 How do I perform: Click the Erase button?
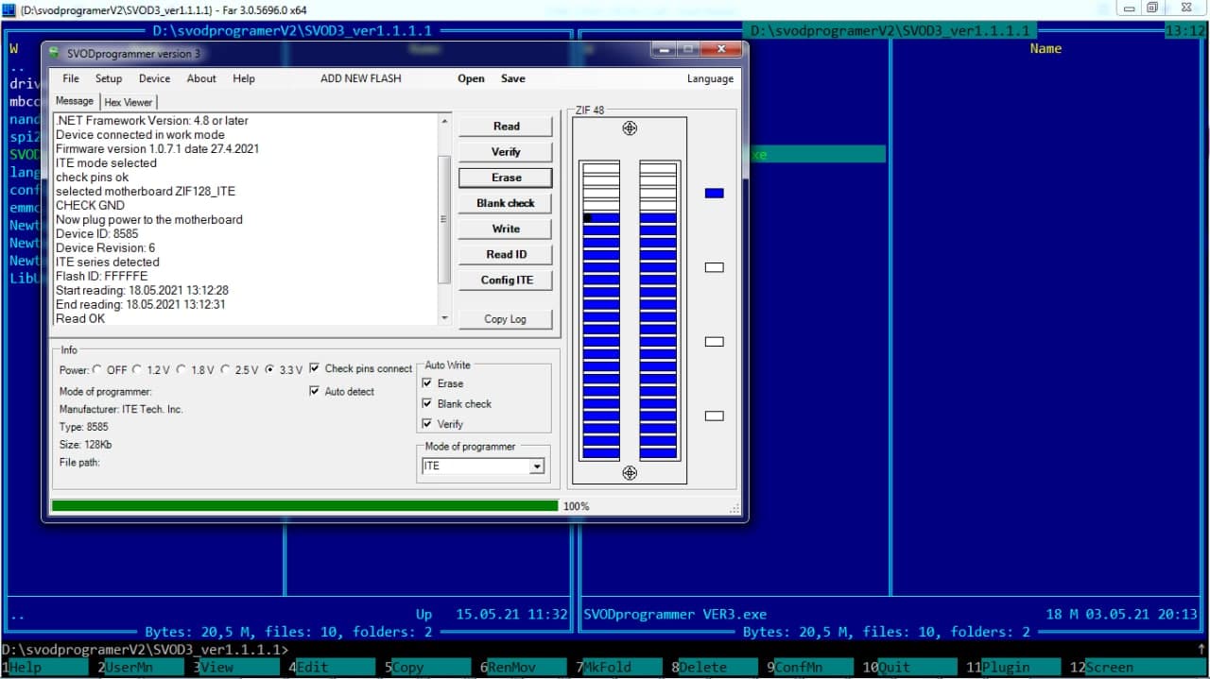(505, 177)
